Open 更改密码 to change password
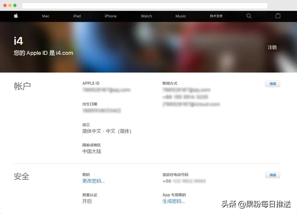Screen dimensions: 297x214 click(93, 181)
